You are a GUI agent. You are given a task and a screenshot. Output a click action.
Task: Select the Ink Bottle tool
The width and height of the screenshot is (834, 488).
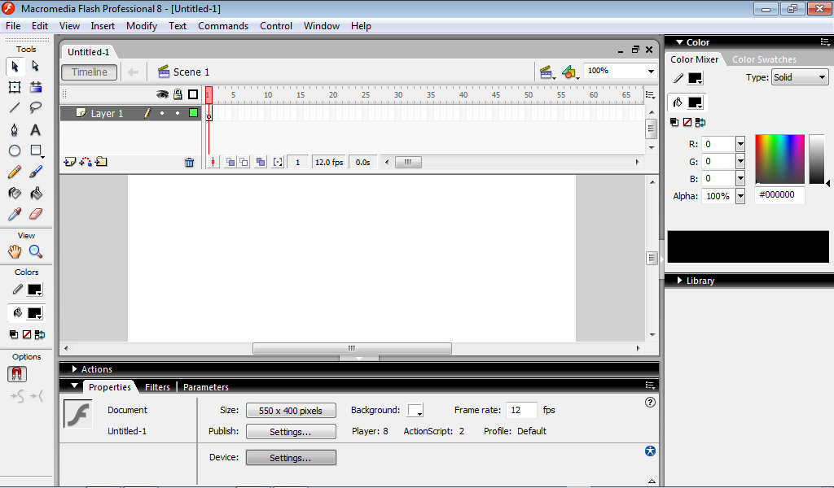pos(15,194)
